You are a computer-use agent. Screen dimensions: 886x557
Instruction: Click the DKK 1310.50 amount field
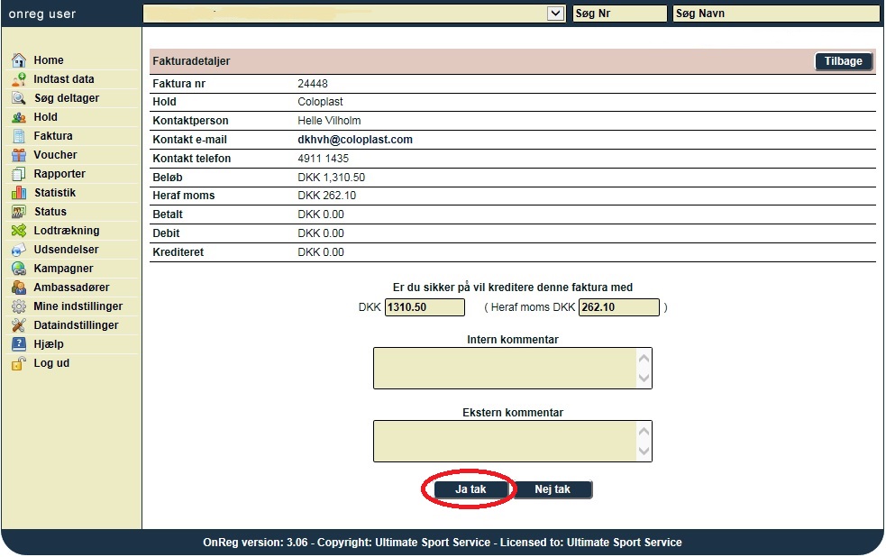coord(425,307)
